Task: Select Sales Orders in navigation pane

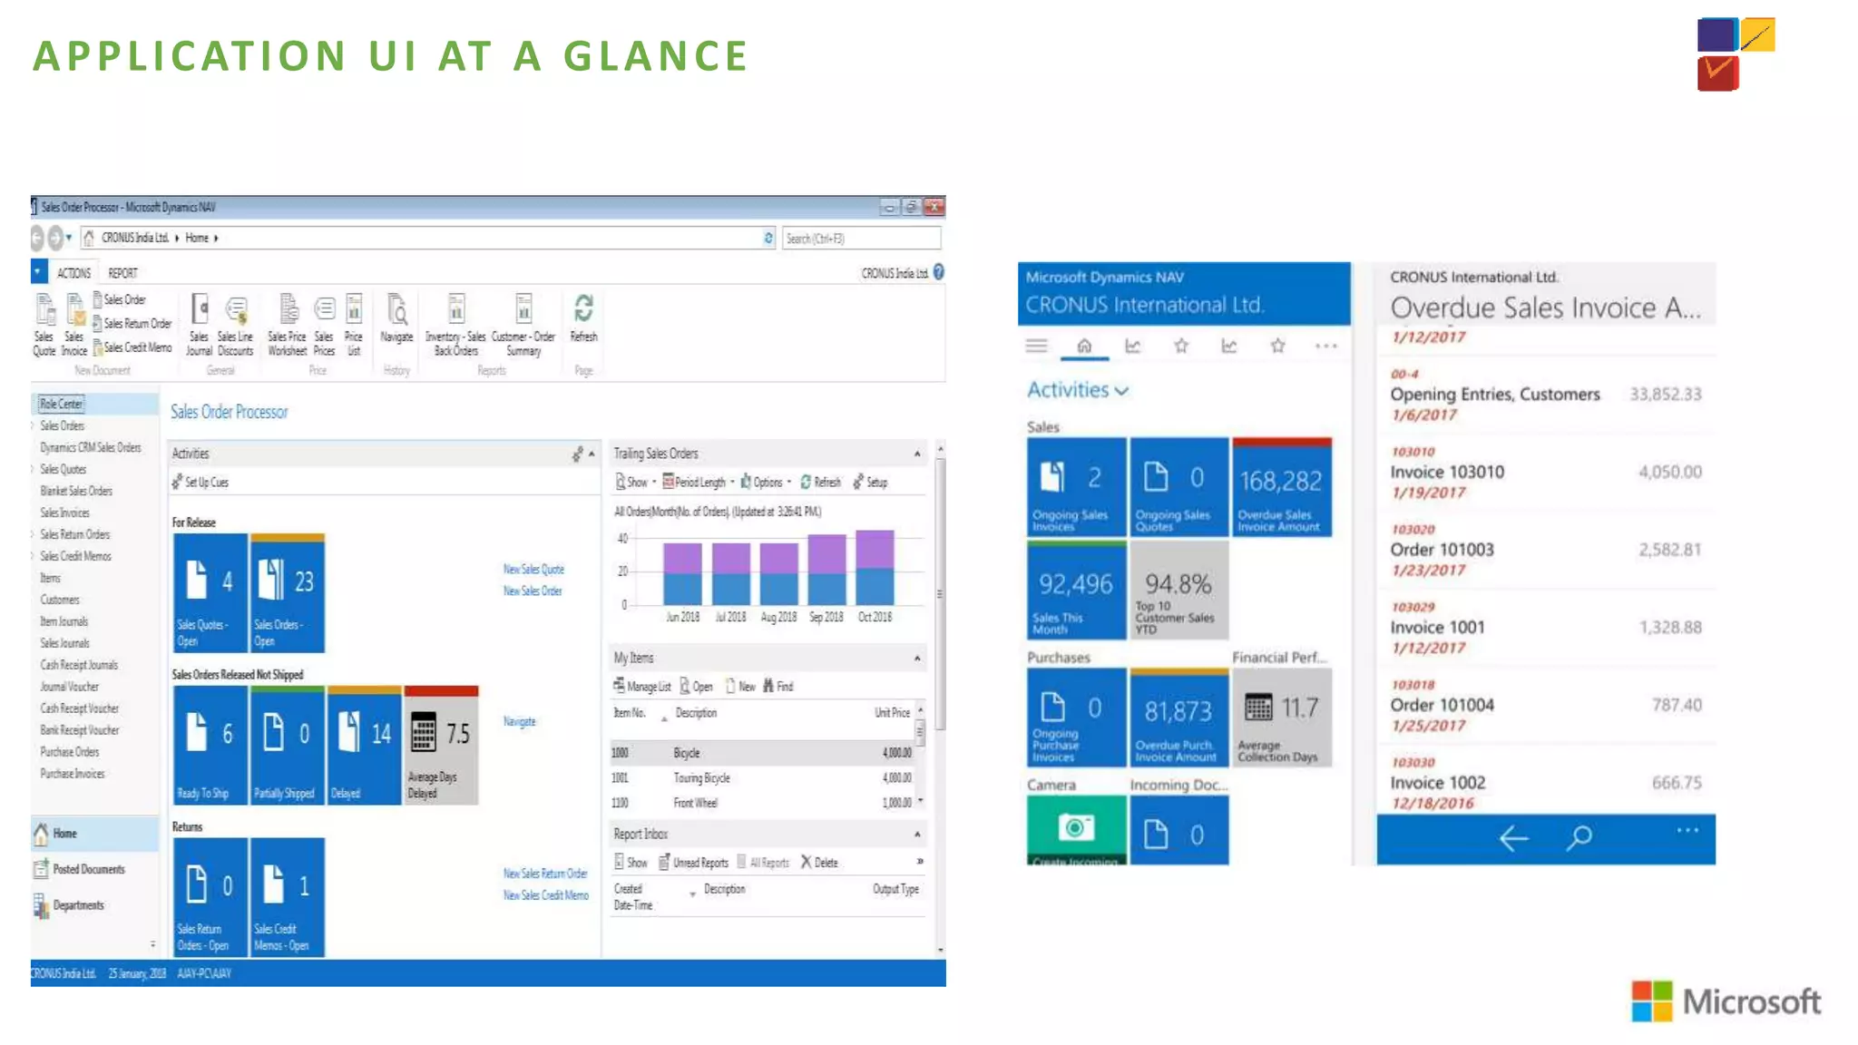Action: tap(62, 425)
